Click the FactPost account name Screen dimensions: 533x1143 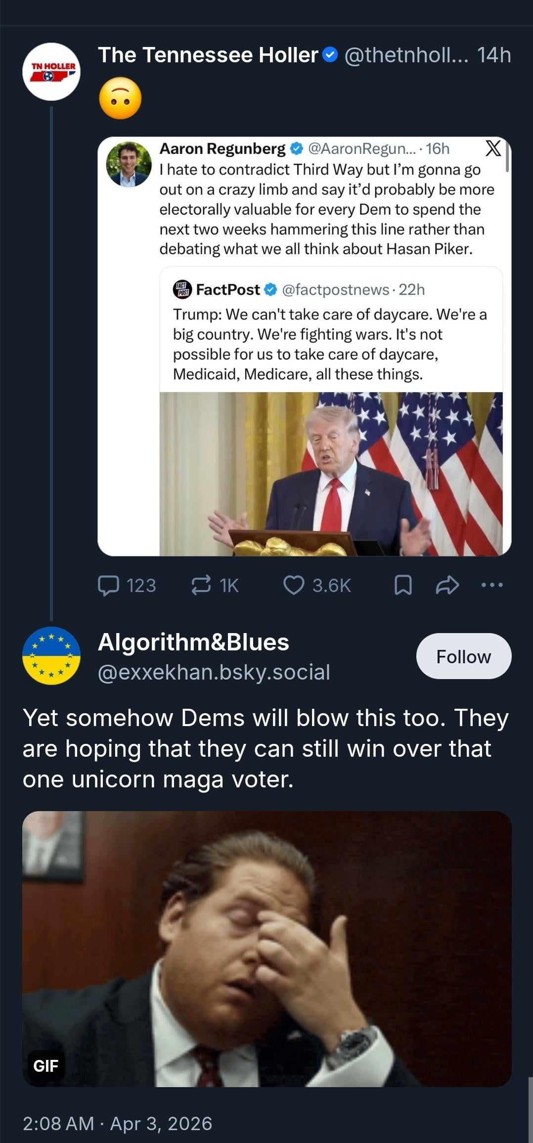[x=228, y=289]
